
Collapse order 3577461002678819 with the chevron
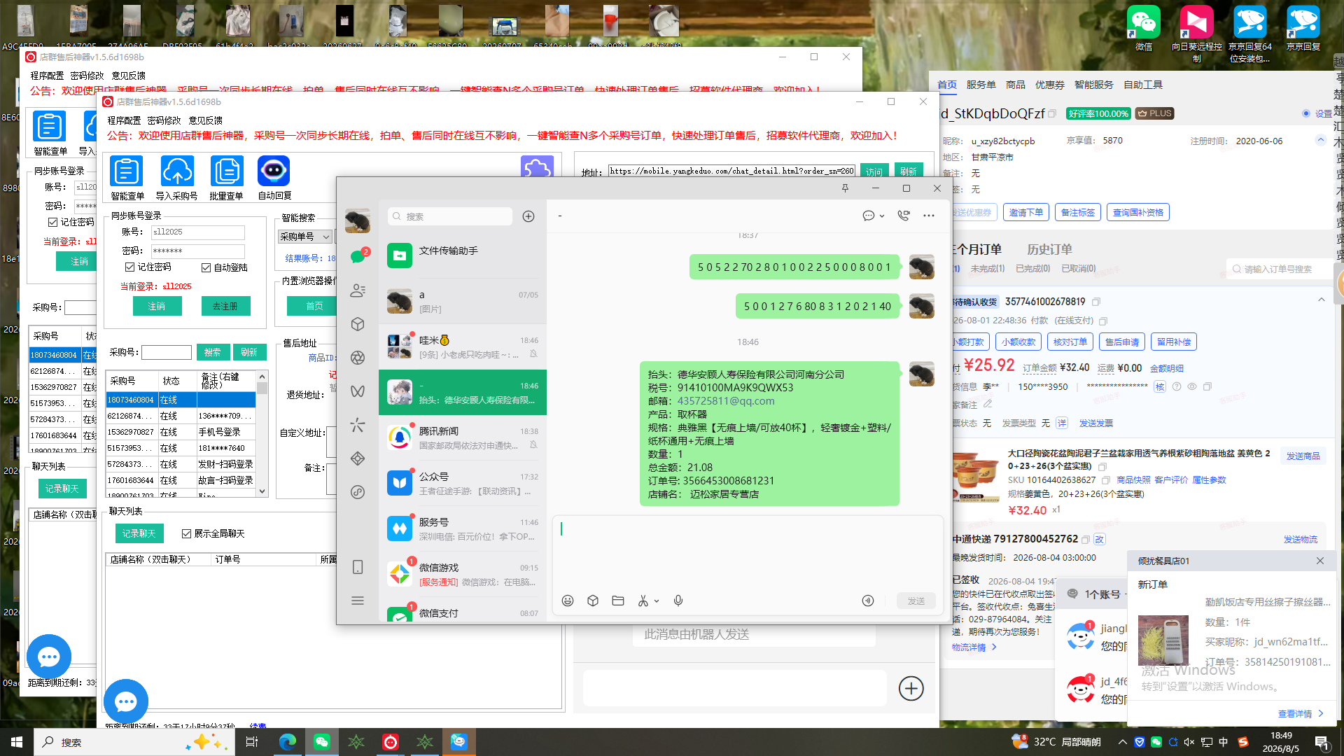coord(1322,300)
